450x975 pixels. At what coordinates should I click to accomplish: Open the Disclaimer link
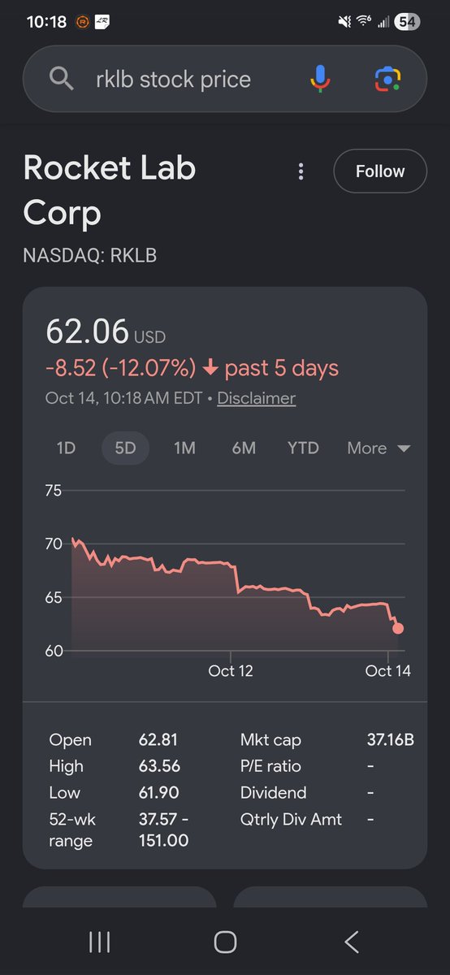click(x=257, y=398)
